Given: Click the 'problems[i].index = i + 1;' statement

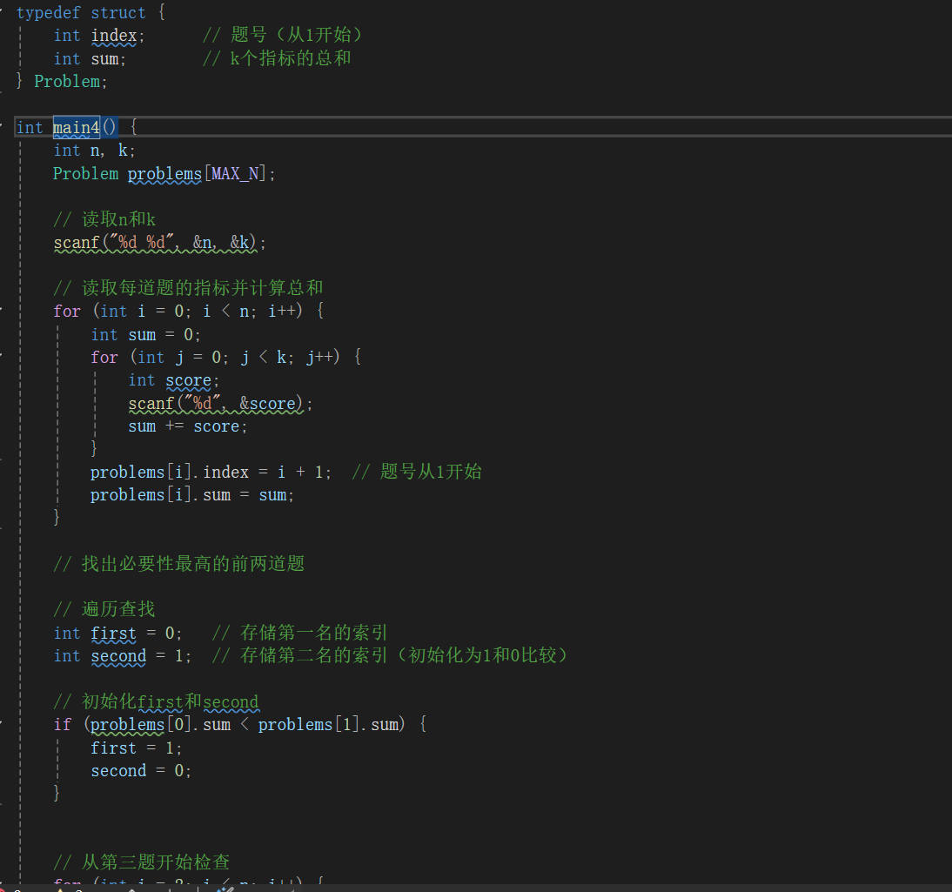Looking at the screenshot, I should pos(211,472).
